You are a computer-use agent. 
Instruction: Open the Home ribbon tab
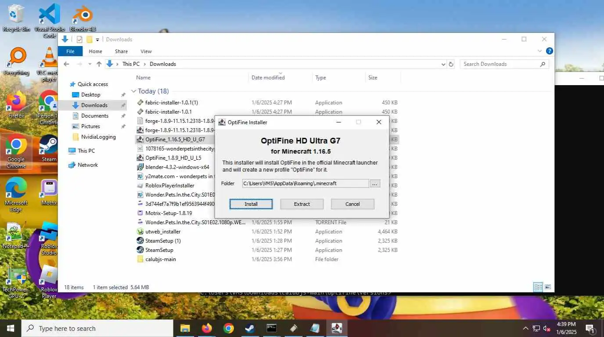tap(95, 51)
